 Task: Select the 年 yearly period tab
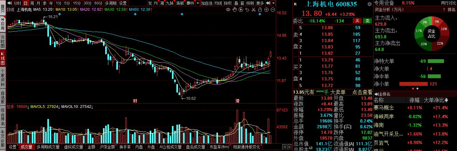(x=51, y=3)
